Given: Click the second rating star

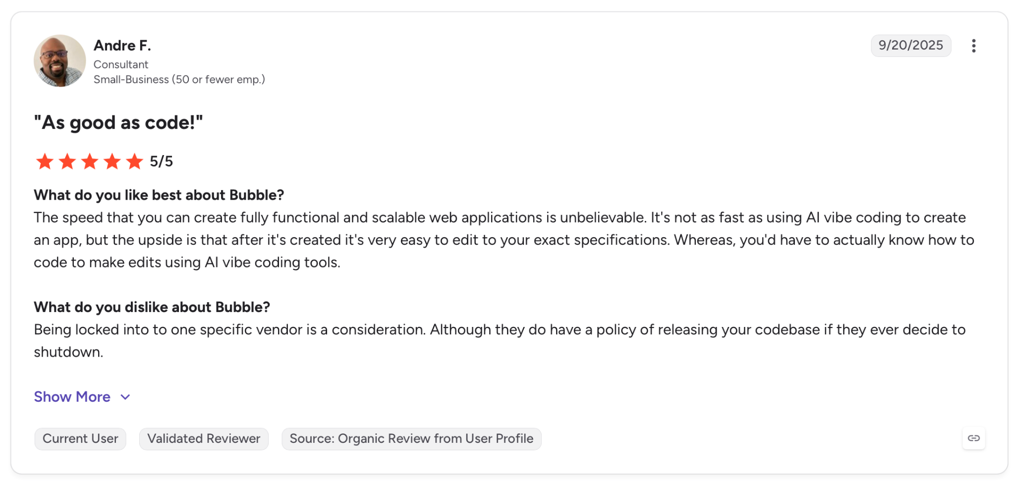Looking at the screenshot, I should (67, 161).
